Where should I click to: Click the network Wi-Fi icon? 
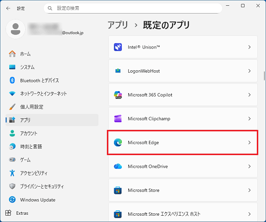(12, 94)
